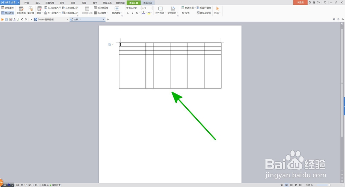Click 转换成文本 convert to text
345x187 pixels.
tap(204, 13)
